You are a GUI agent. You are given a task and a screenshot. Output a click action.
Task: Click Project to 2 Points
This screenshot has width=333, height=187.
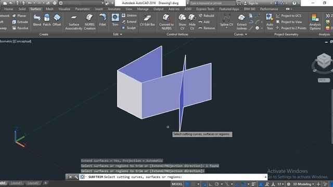coord(291,28)
